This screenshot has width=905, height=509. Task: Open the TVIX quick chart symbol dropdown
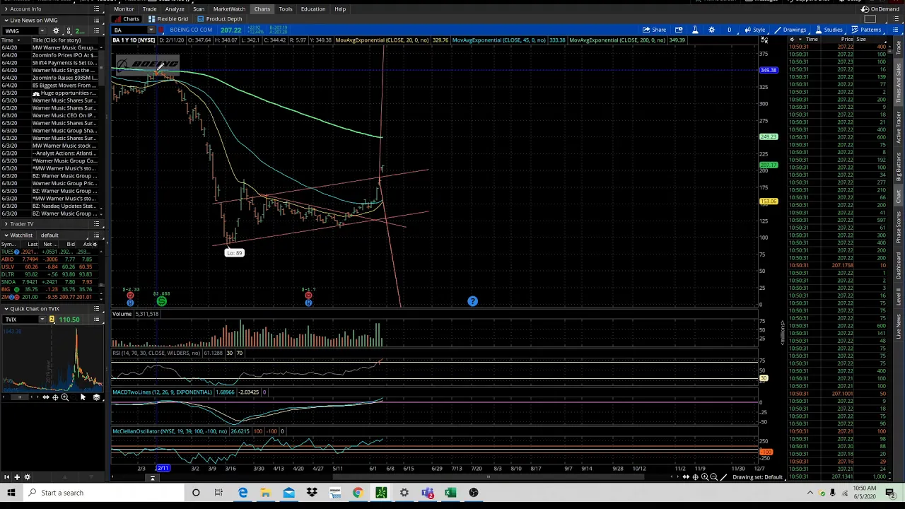(x=42, y=320)
